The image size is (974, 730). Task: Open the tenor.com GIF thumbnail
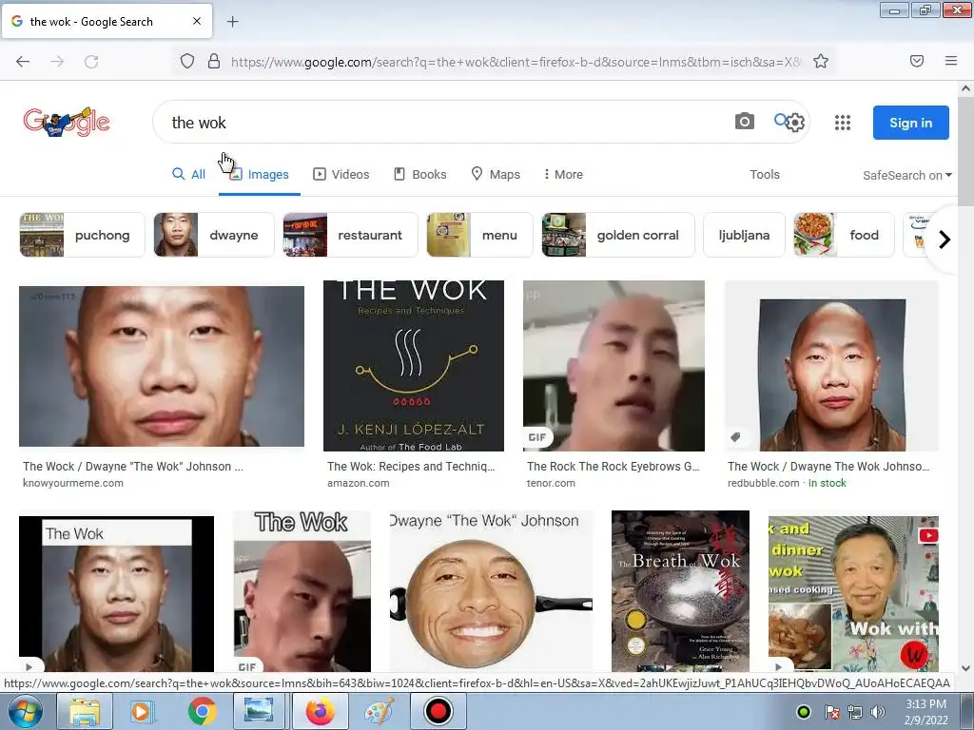coord(614,366)
